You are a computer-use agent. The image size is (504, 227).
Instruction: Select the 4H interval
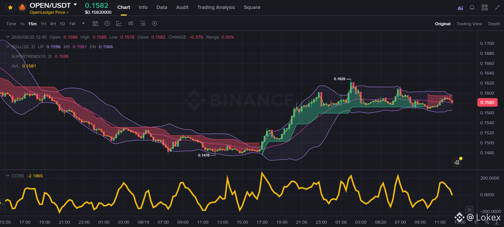(53, 24)
